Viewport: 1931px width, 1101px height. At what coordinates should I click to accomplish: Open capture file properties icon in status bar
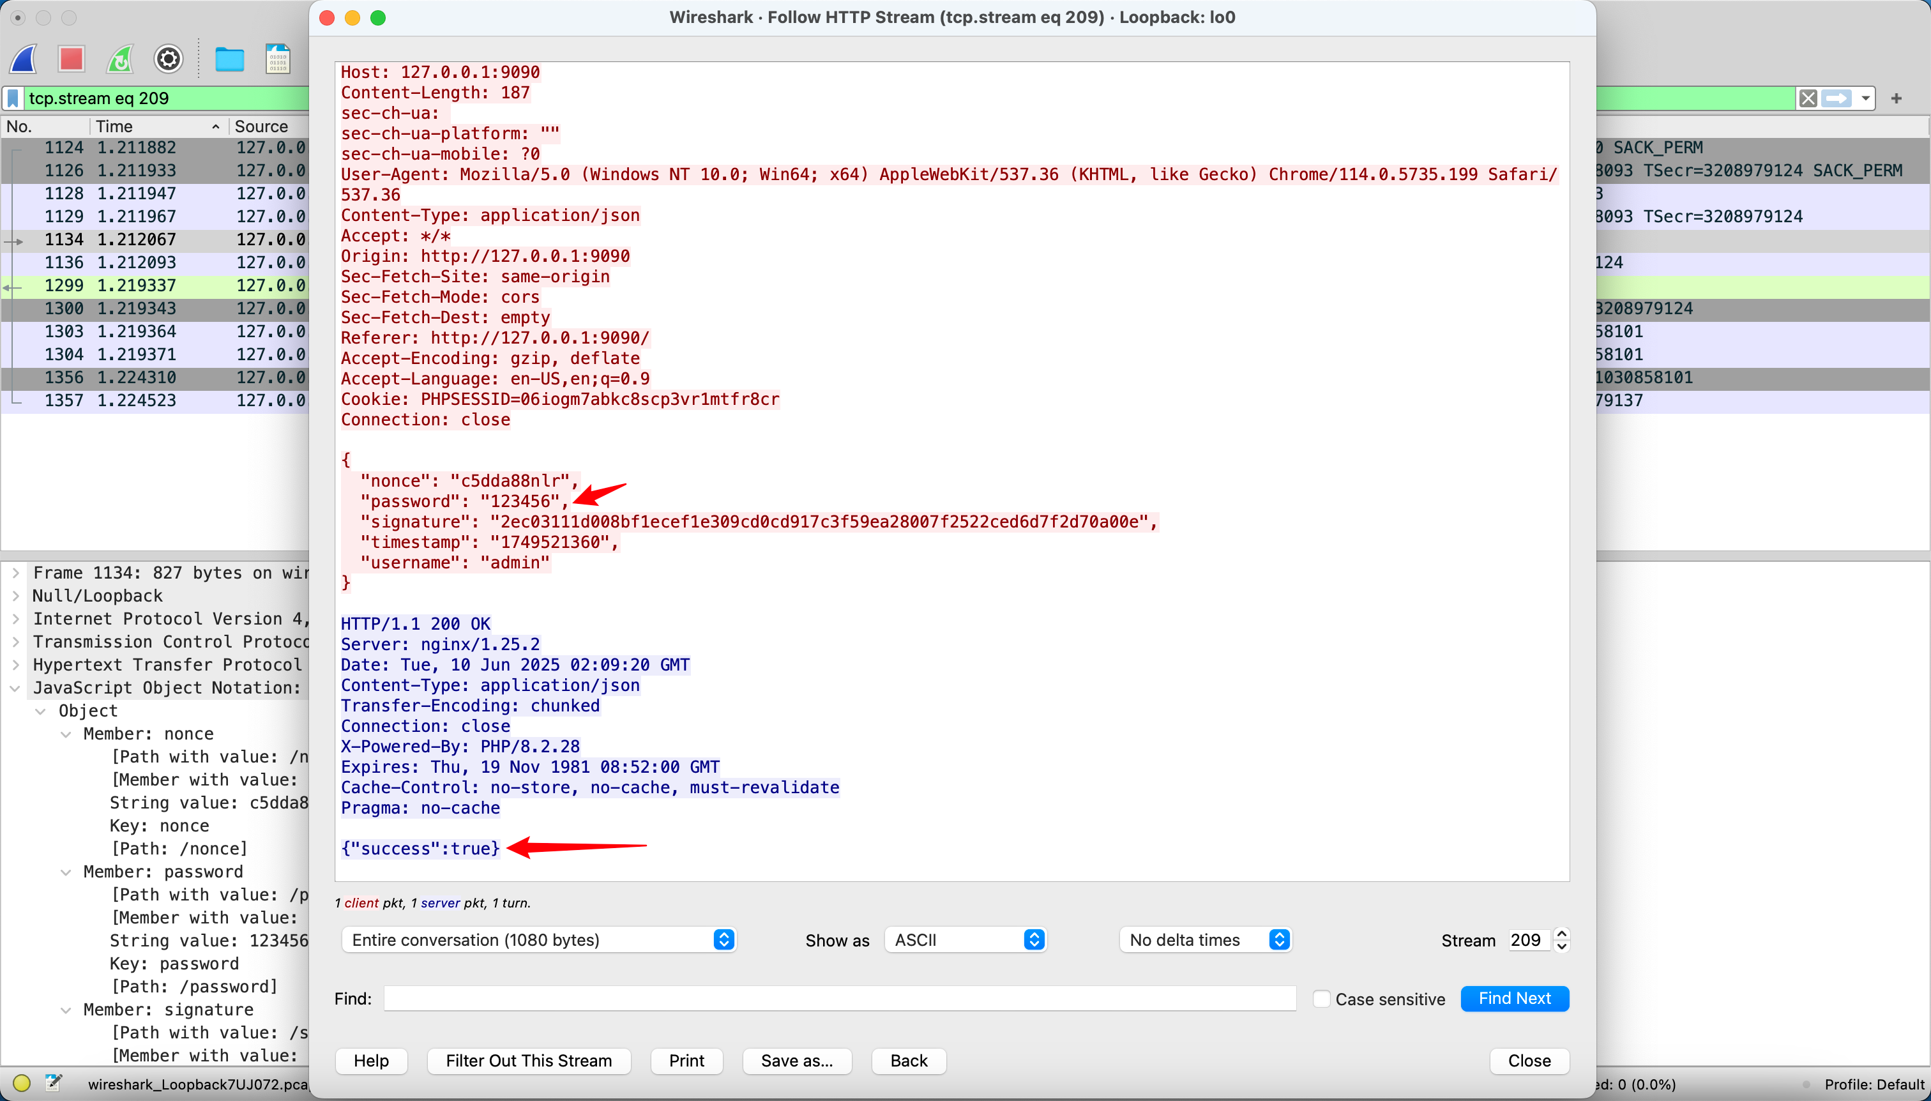point(53,1083)
